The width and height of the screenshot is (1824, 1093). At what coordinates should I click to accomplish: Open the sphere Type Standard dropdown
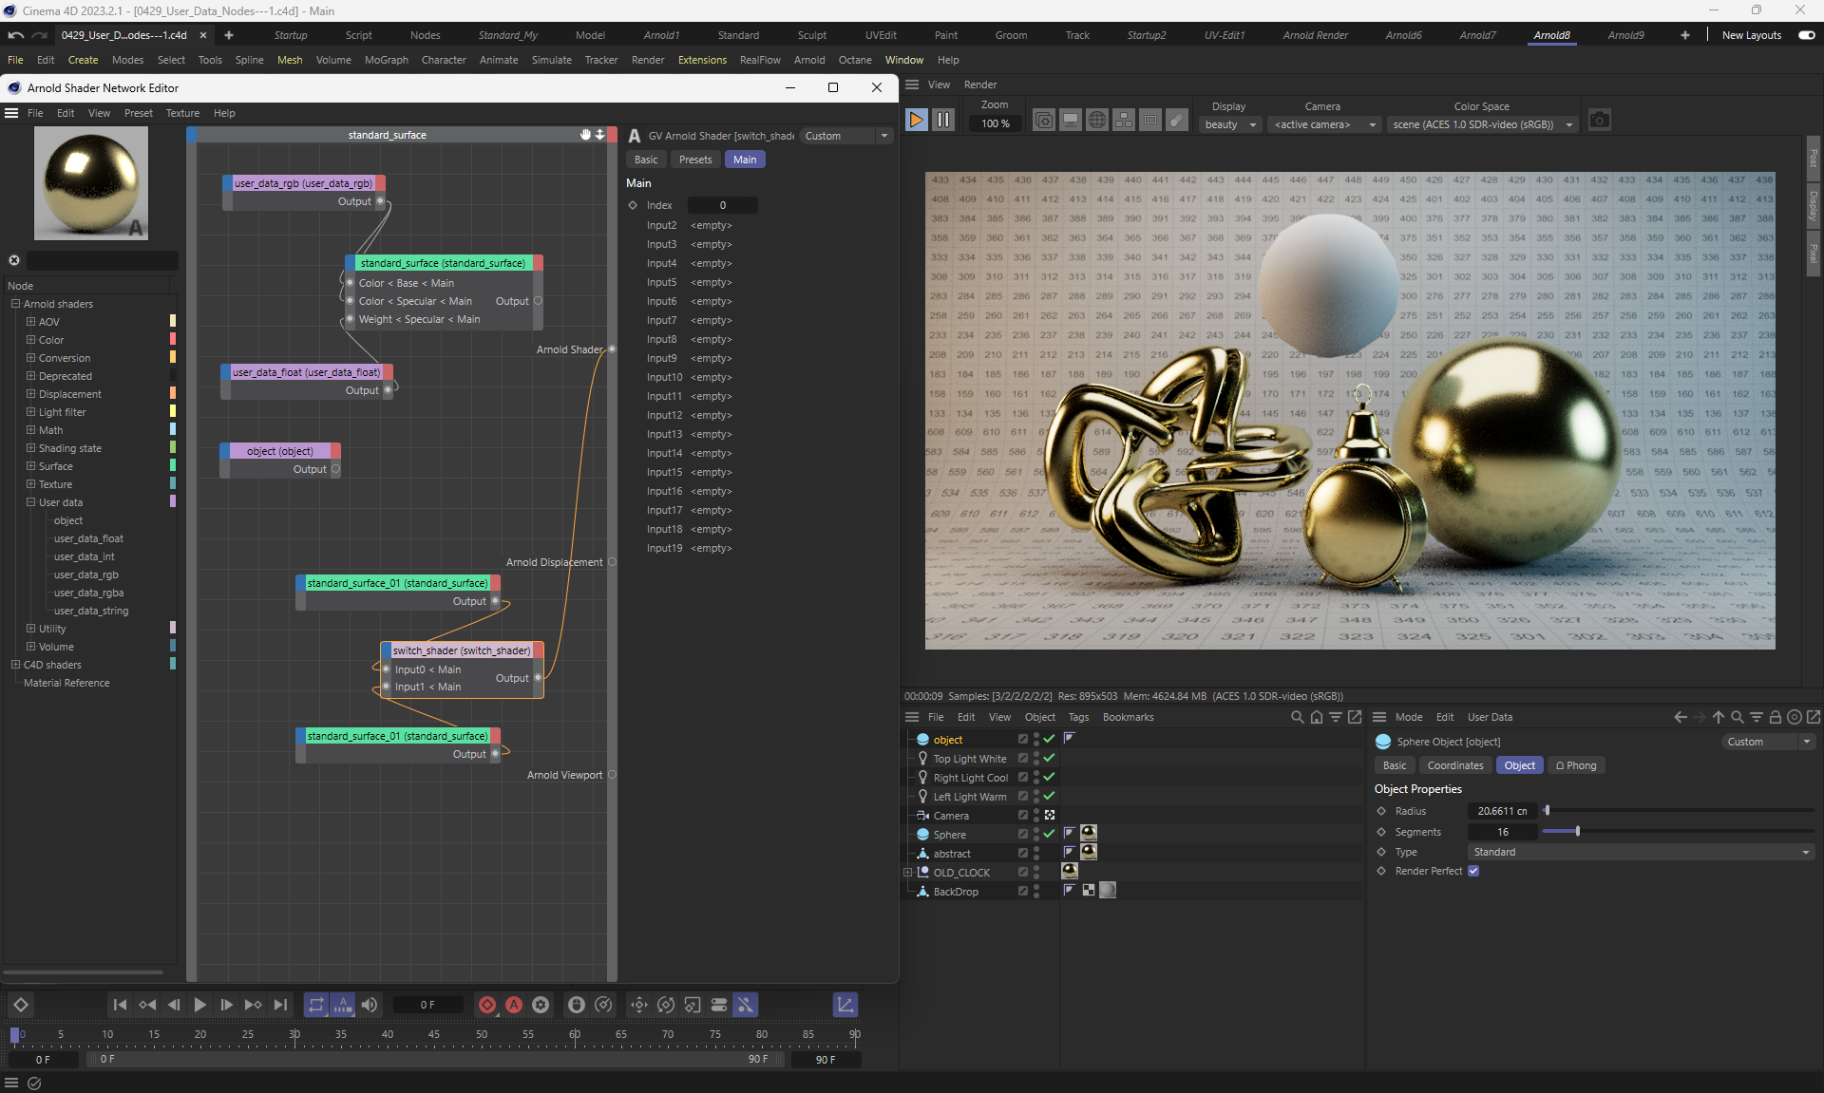coord(1641,852)
